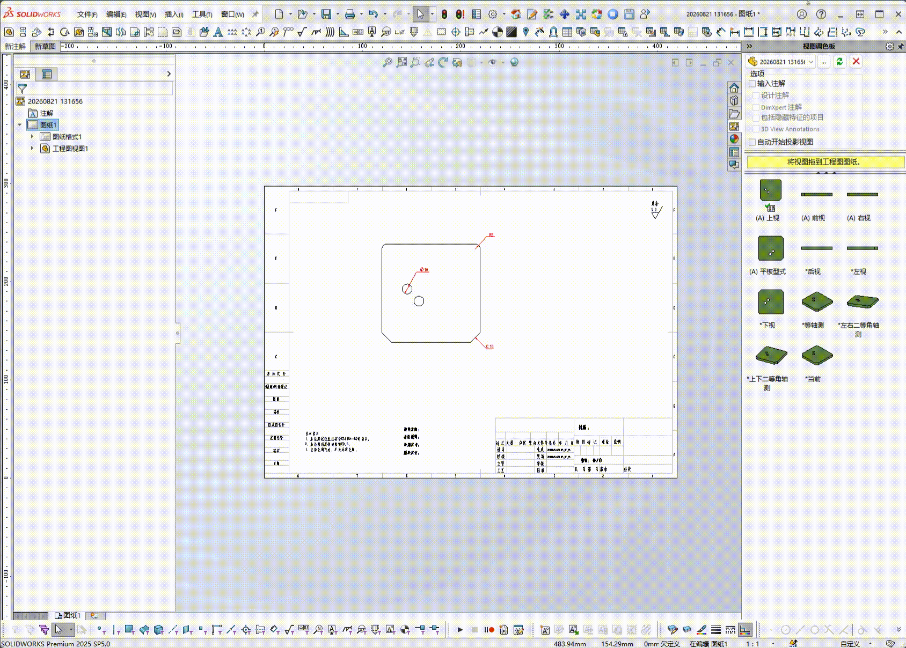Click the Rebuild traffic light icon
Image resolution: width=906 pixels, height=648 pixels.
click(x=444, y=14)
